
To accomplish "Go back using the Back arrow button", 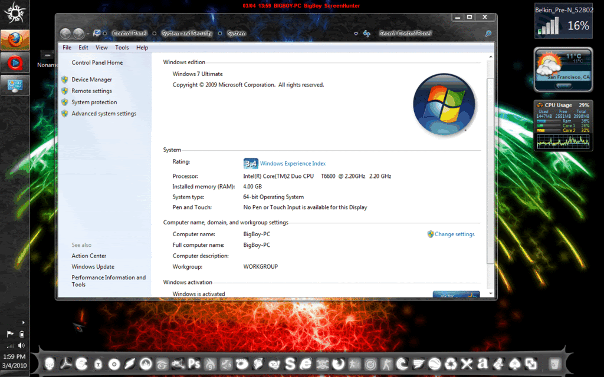I will pyautogui.click(x=65, y=34).
